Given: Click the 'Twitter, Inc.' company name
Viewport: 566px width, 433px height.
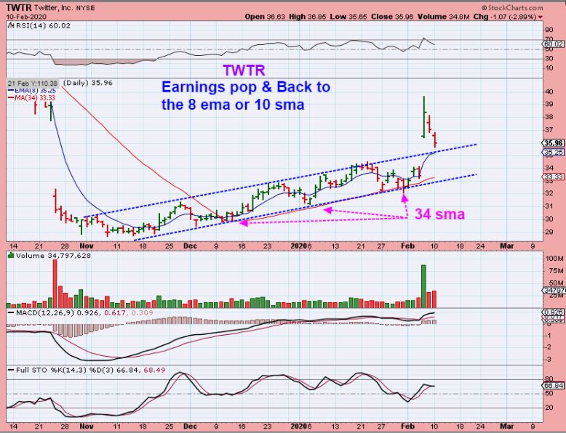Looking at the screenshot, I should click(54, 7).
